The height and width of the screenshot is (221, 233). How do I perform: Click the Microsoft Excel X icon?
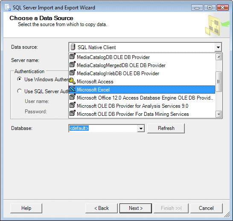(72, 89)
